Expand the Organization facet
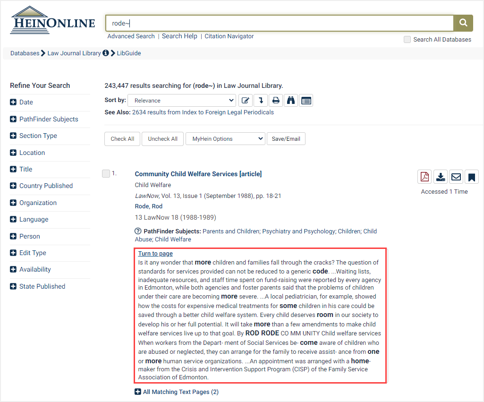The width and height of the screenshot is (484, 402). (x=13, y=203)
